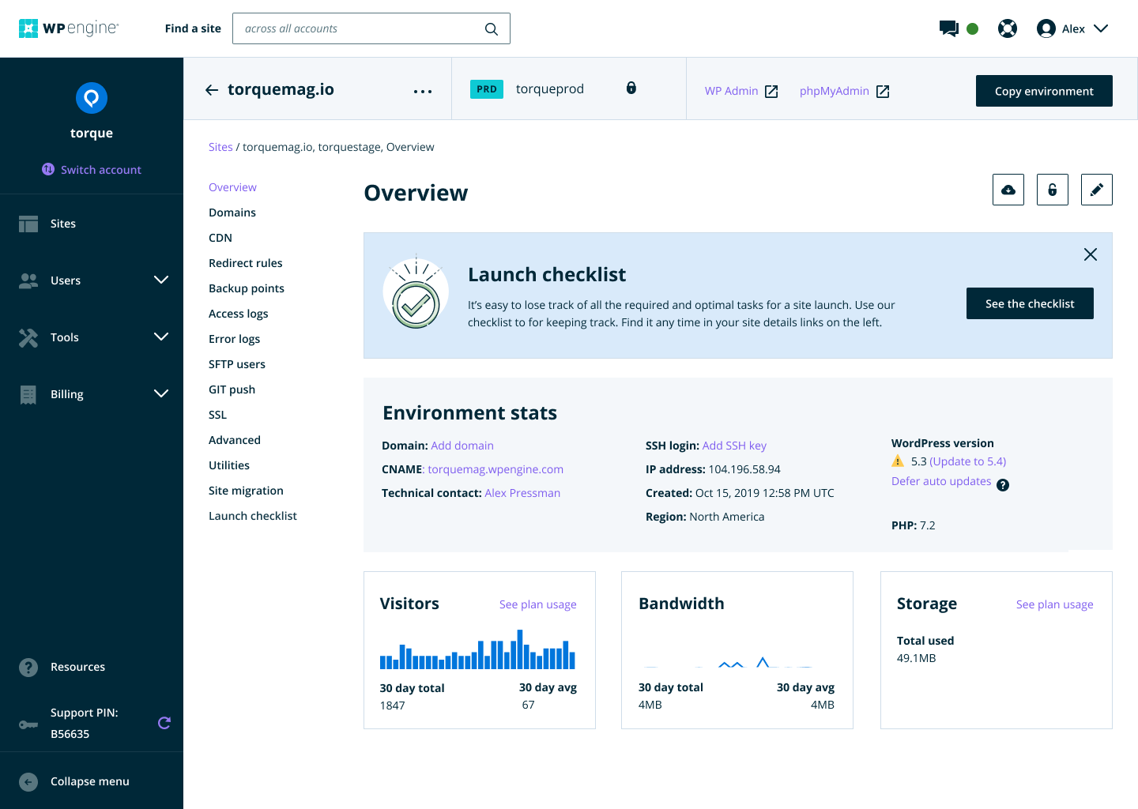Open Backup points
Image resolution: width=1138 pixels, height=809 pixels.
(247, 288)
